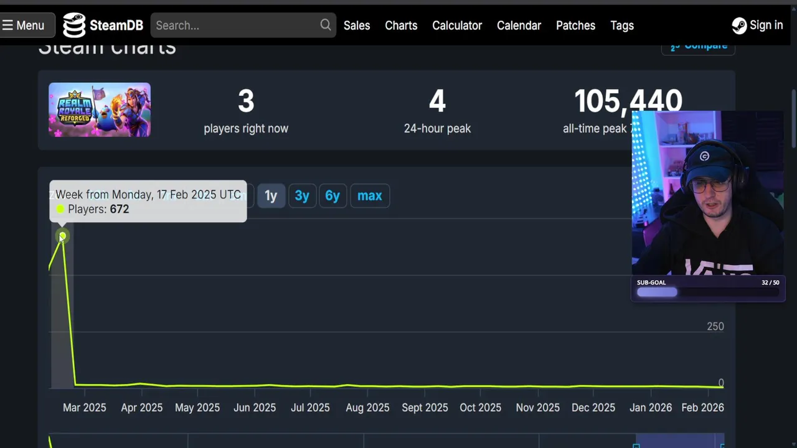Open the Calendar menu item
797x448 pixels.
pos(519,26)
